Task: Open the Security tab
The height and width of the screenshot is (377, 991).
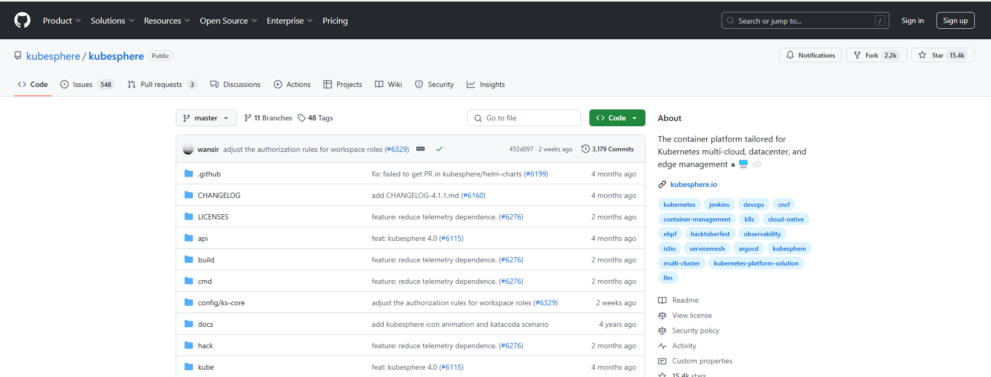Action: point(434,84)
